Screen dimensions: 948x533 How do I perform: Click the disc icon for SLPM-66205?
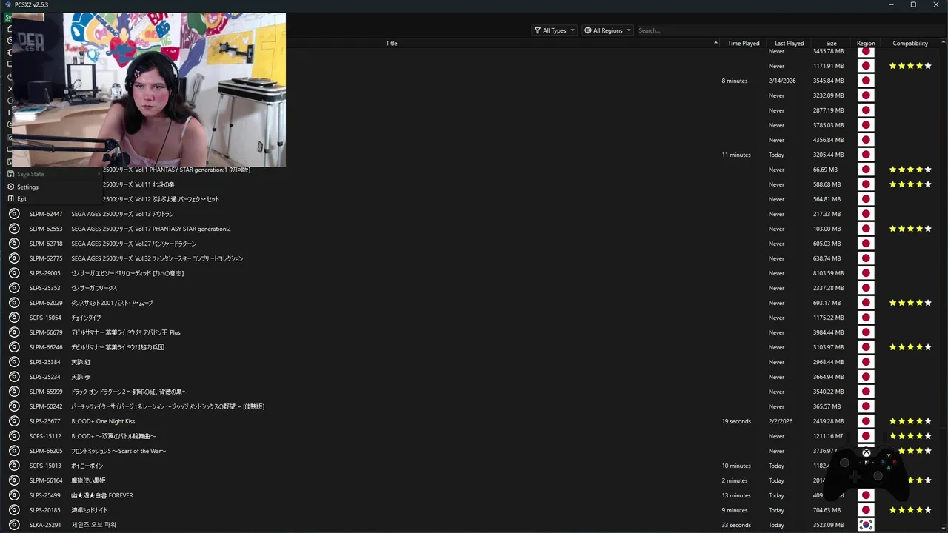click(14, 451)
